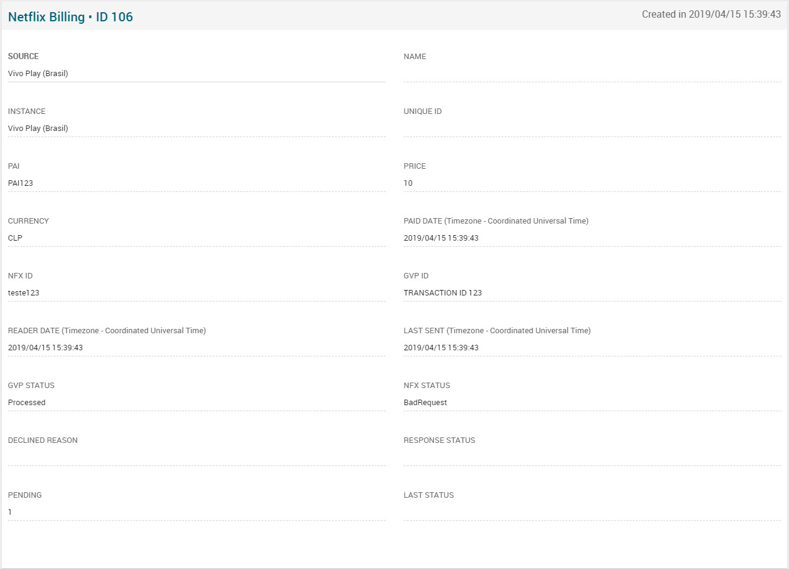Select the empty Name field

(x=592, y=74)
